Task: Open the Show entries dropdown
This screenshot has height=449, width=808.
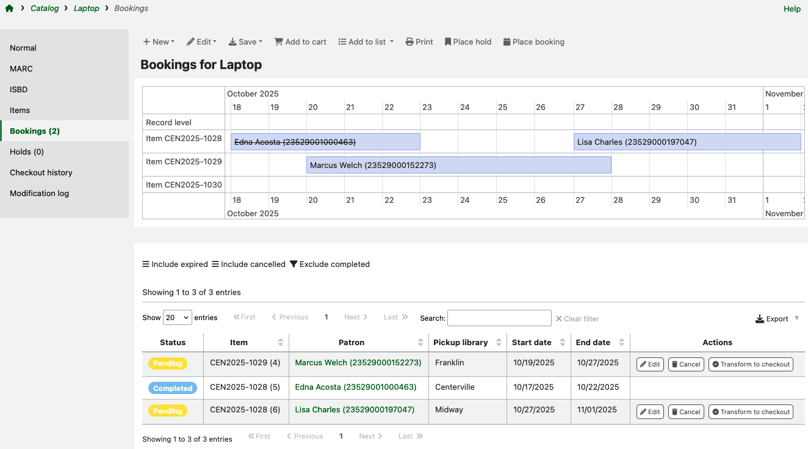Action: tap(177, 317)
